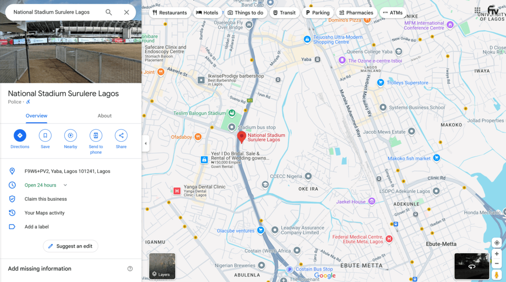The width and height of the screenshot is (506, 282).
Task: Share this place icon
Action: 121,135
